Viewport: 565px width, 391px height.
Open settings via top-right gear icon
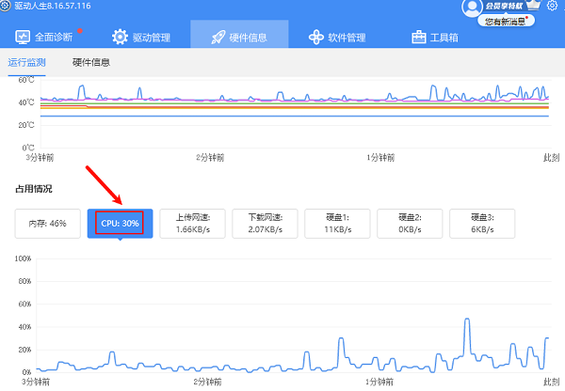(552, 7)
